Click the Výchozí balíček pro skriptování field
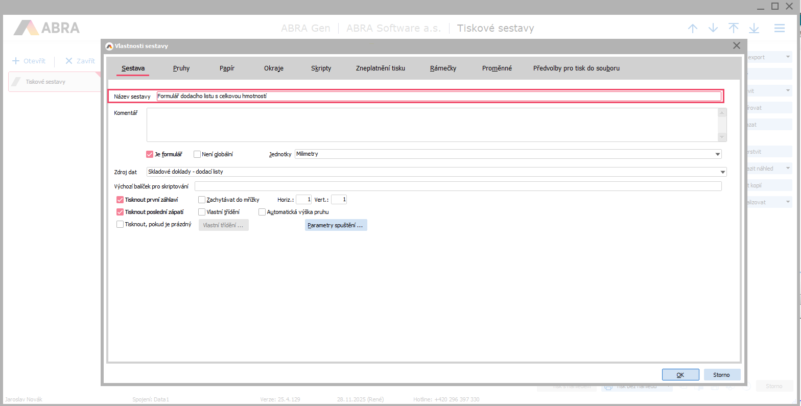The image size is (801, 406). coord(458,186)
